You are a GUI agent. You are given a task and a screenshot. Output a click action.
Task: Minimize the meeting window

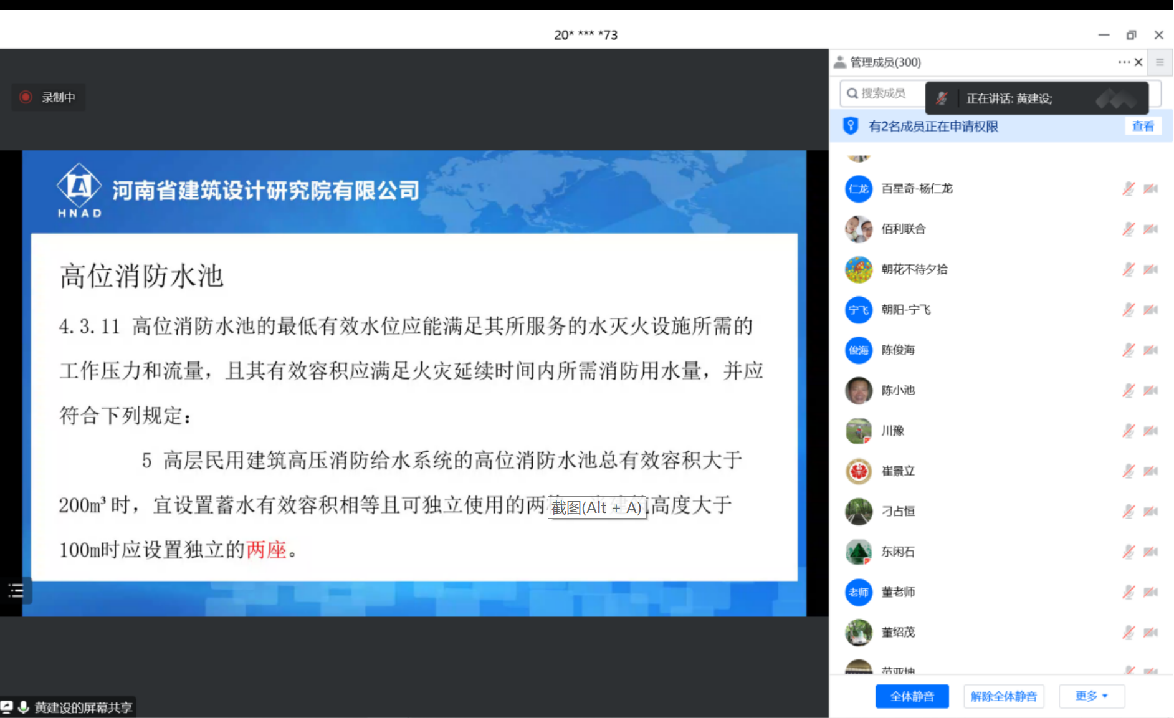pyautogui.click(x=1104, y=35)
